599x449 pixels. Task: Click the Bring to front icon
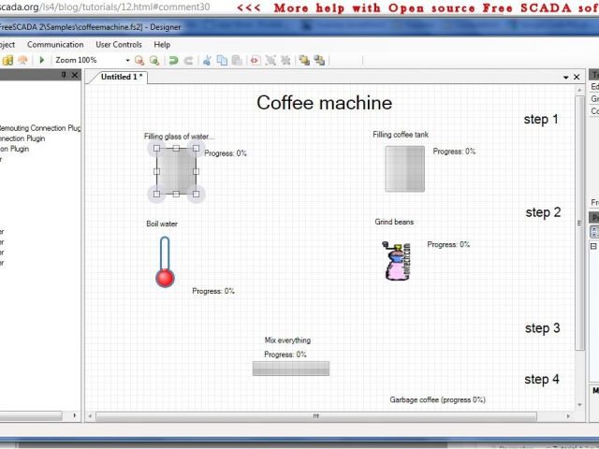tap(304, 60)
